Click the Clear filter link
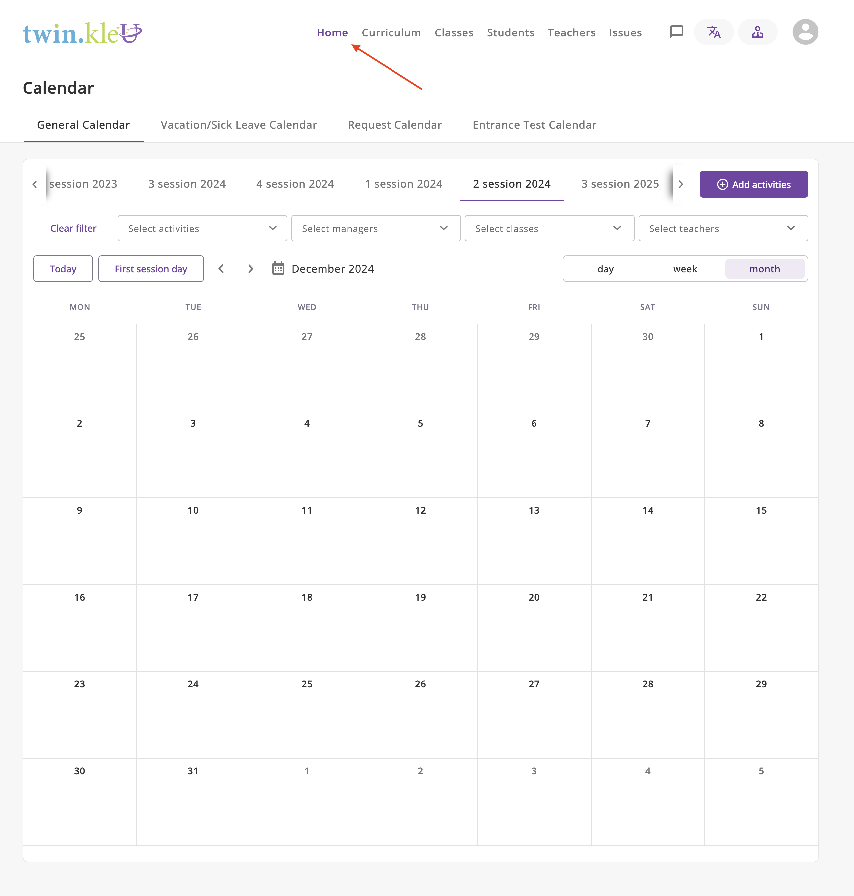Image resolution: width=854 pixels, height=896 pixels. (x=73, y=228)
